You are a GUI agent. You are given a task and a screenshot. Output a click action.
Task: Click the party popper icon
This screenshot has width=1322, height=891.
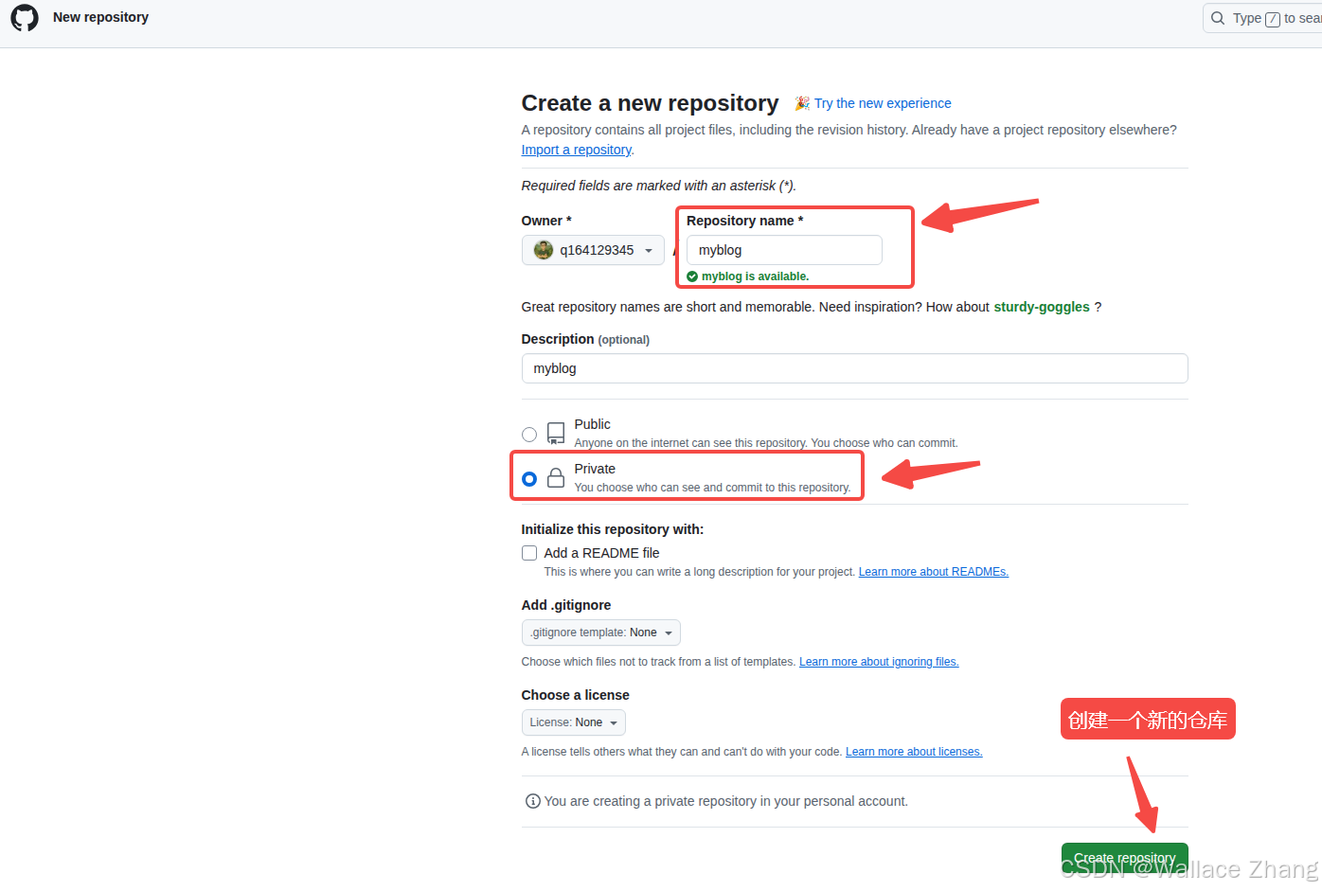point(801,103)
